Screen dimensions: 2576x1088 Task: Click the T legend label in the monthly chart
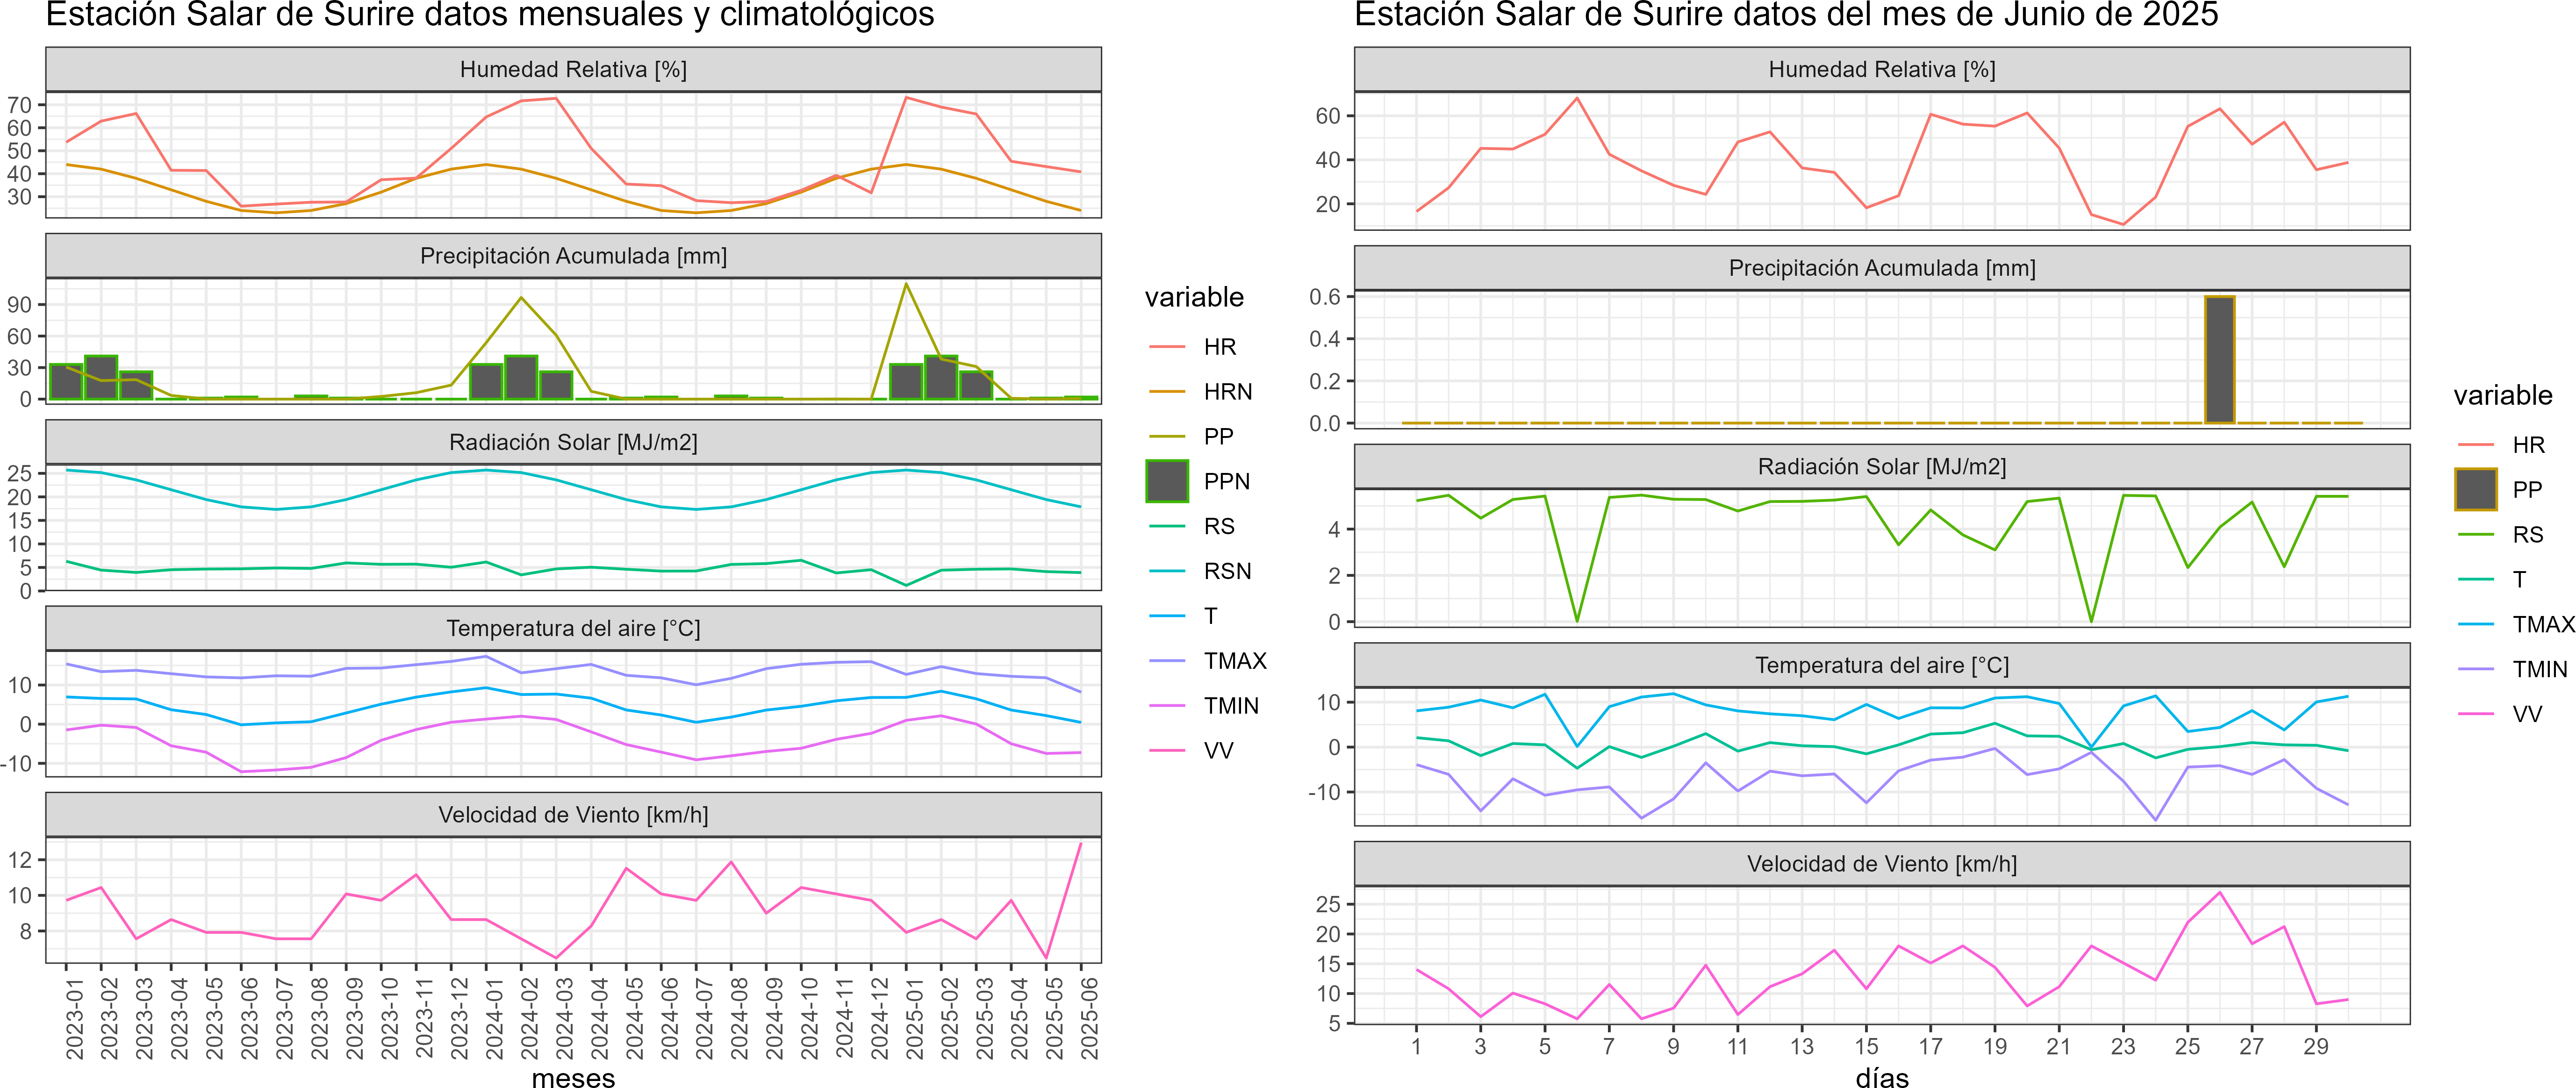(x=1211, y=616)
